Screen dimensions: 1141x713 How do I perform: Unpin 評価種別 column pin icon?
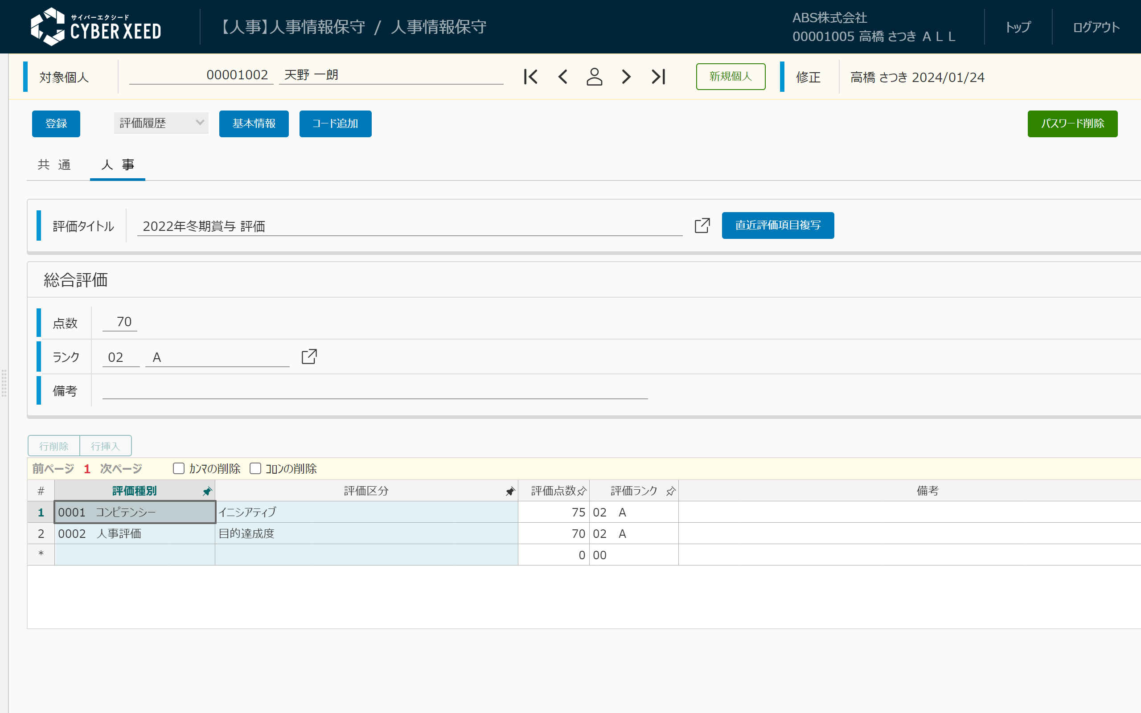(x=207, y=492)
